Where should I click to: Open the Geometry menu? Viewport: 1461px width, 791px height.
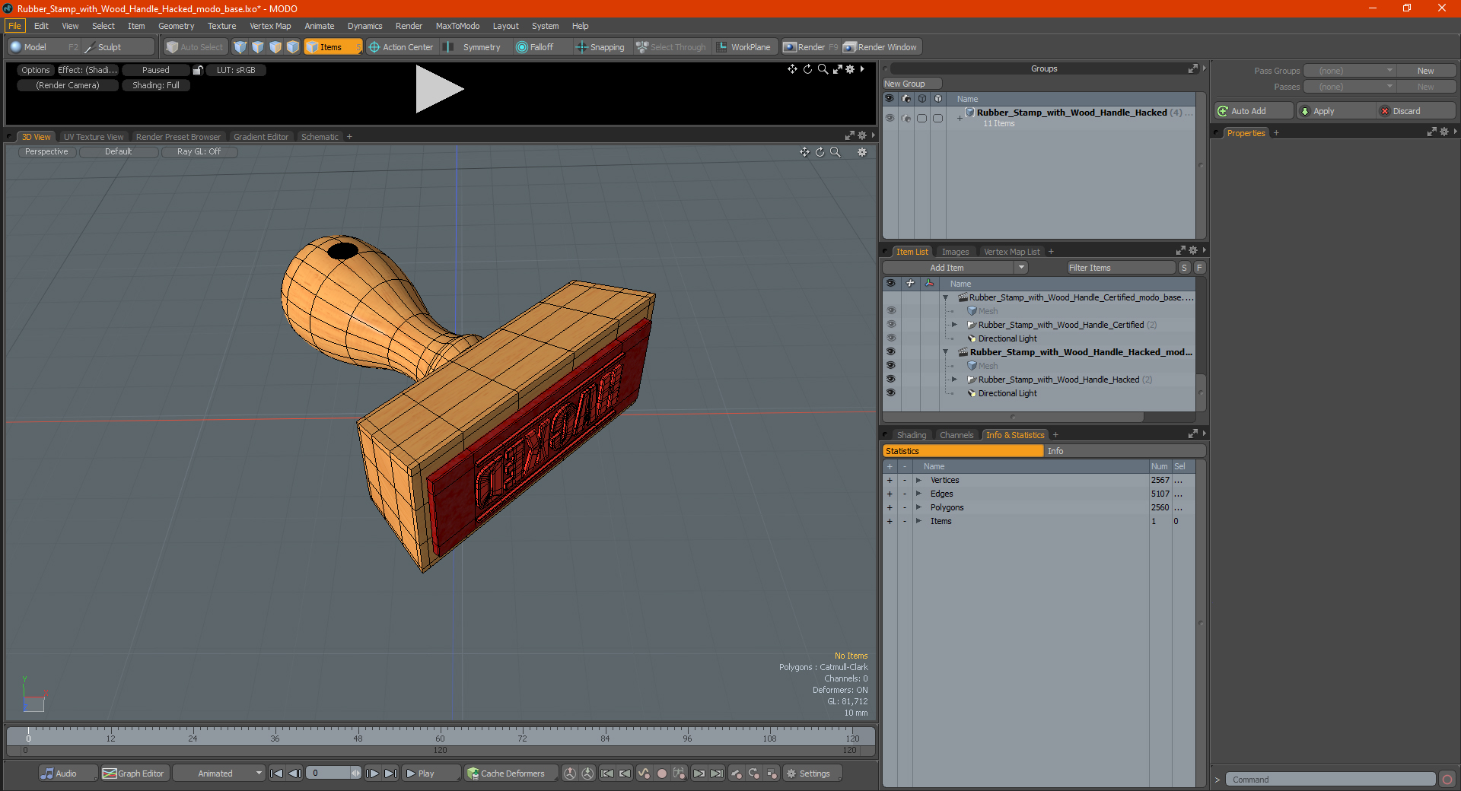coord(176,26)
